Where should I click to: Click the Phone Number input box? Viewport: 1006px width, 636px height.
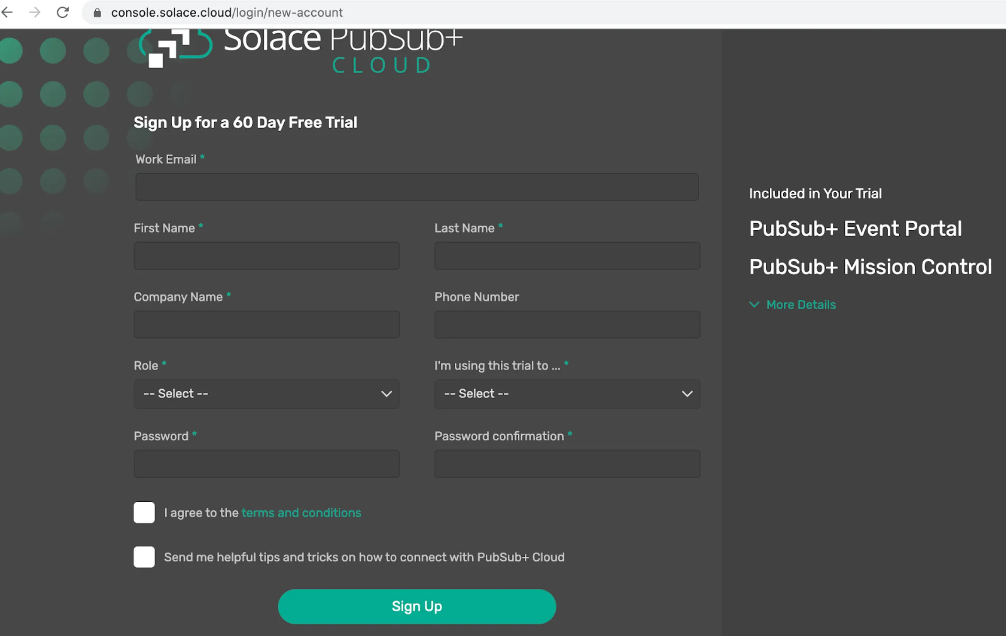[x=567, y=325]
